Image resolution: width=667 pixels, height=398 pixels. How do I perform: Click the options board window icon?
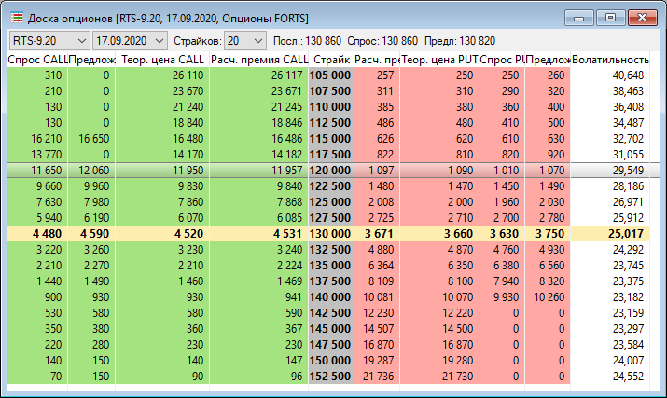pyautogui.click(x=17, y=18)
